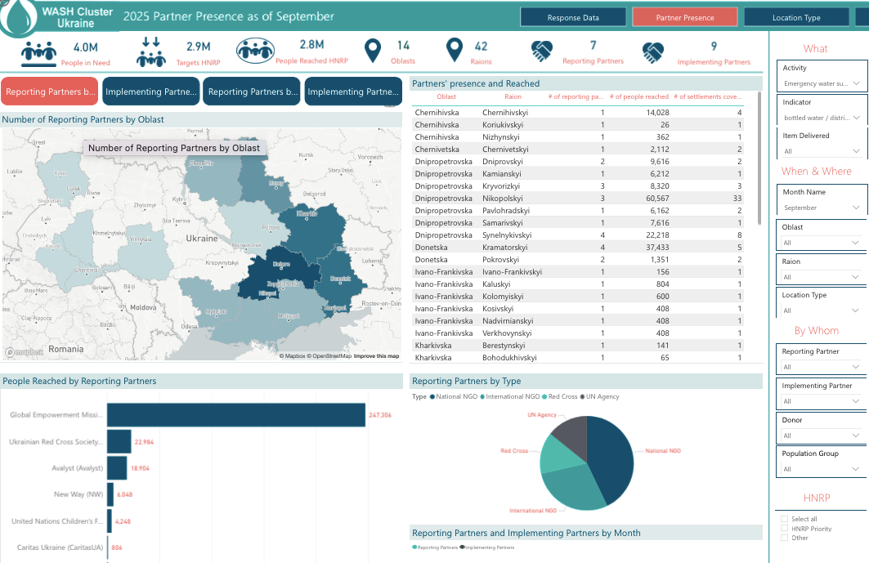Open the Location Type page tab
Screen dimensions: 869x563
coord(795,17)
